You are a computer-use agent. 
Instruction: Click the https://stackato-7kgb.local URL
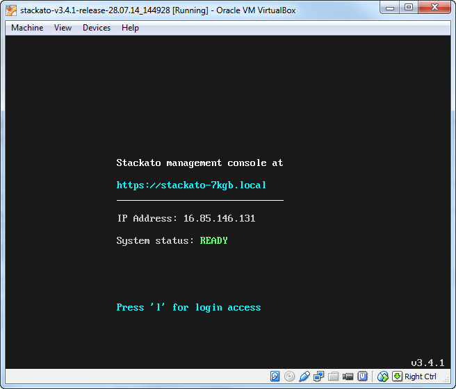(x=191, y=185)
